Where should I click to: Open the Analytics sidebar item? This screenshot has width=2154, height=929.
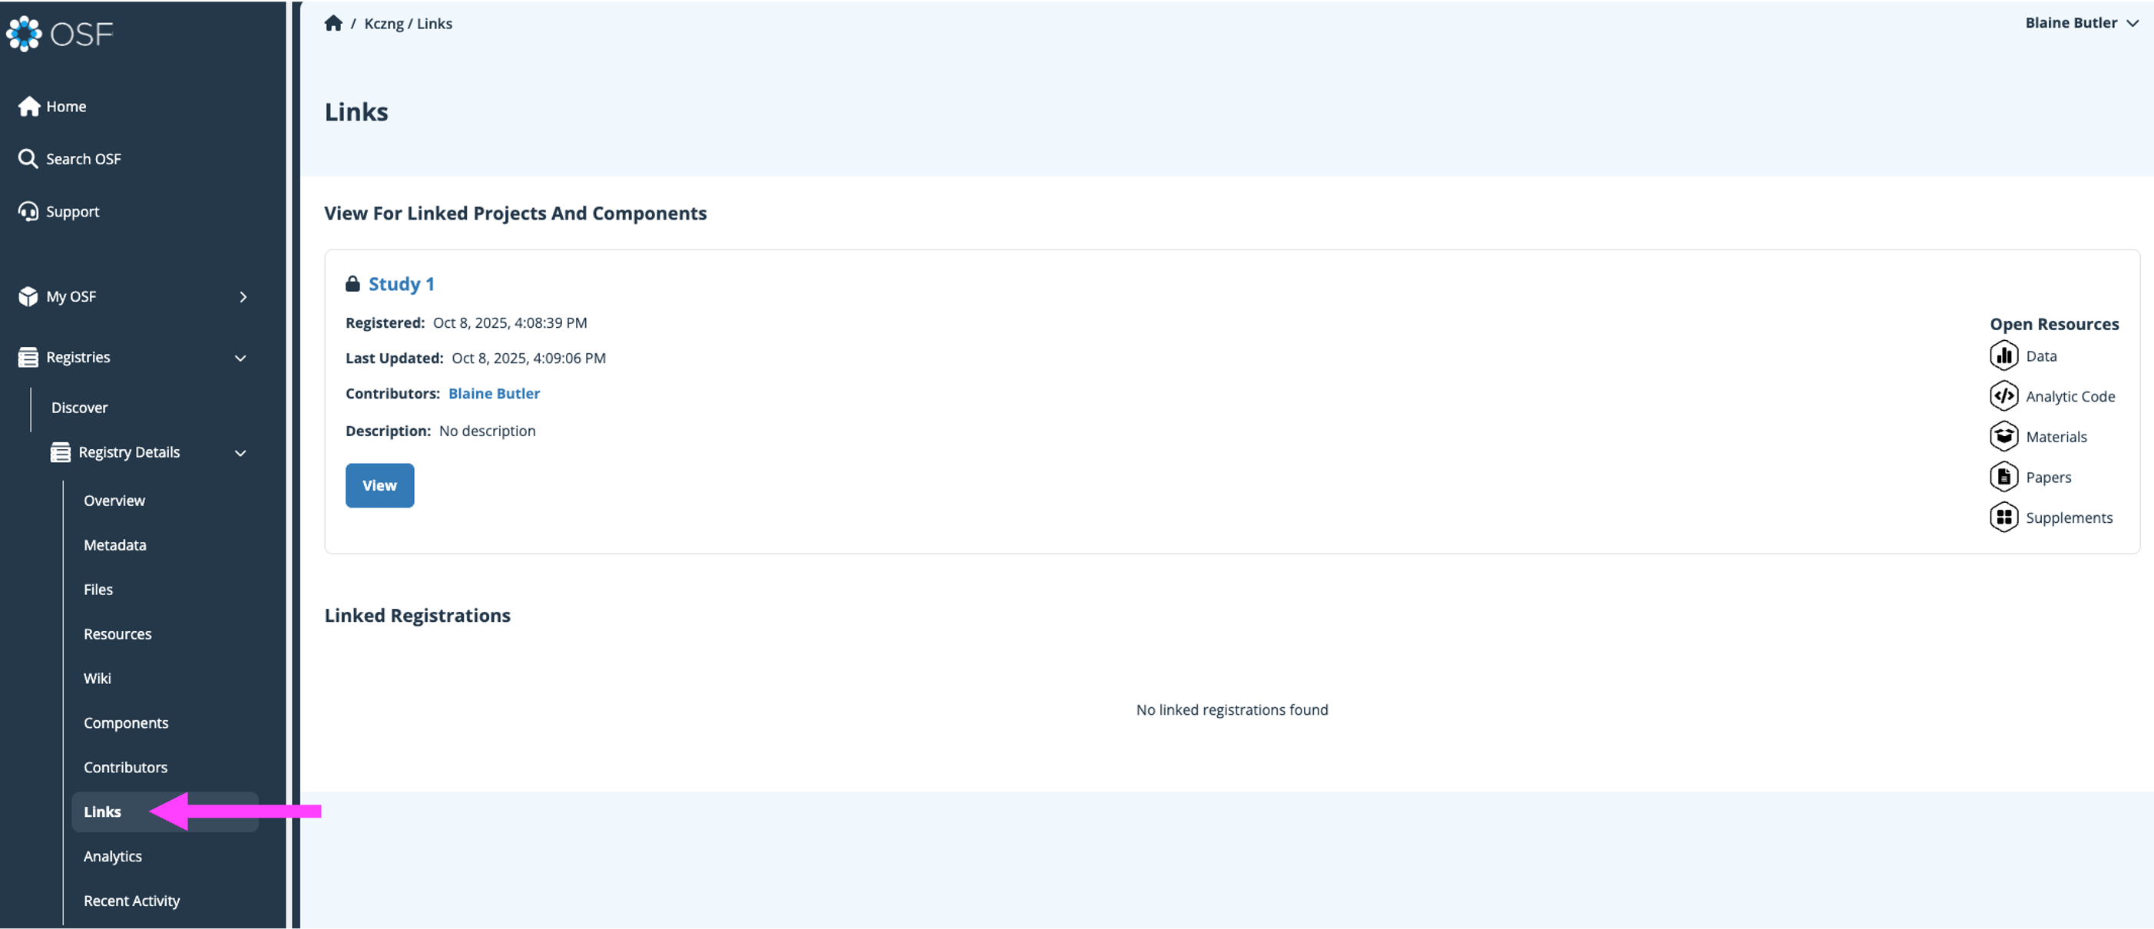[x=113, y=856]
